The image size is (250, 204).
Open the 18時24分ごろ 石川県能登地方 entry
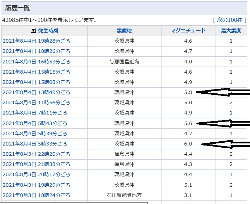click(36, 195)
